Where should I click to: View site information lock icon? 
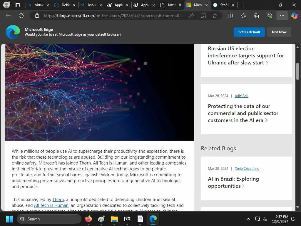37,16
